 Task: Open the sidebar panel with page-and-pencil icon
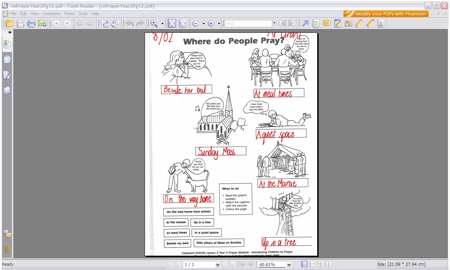pos(7,75)
